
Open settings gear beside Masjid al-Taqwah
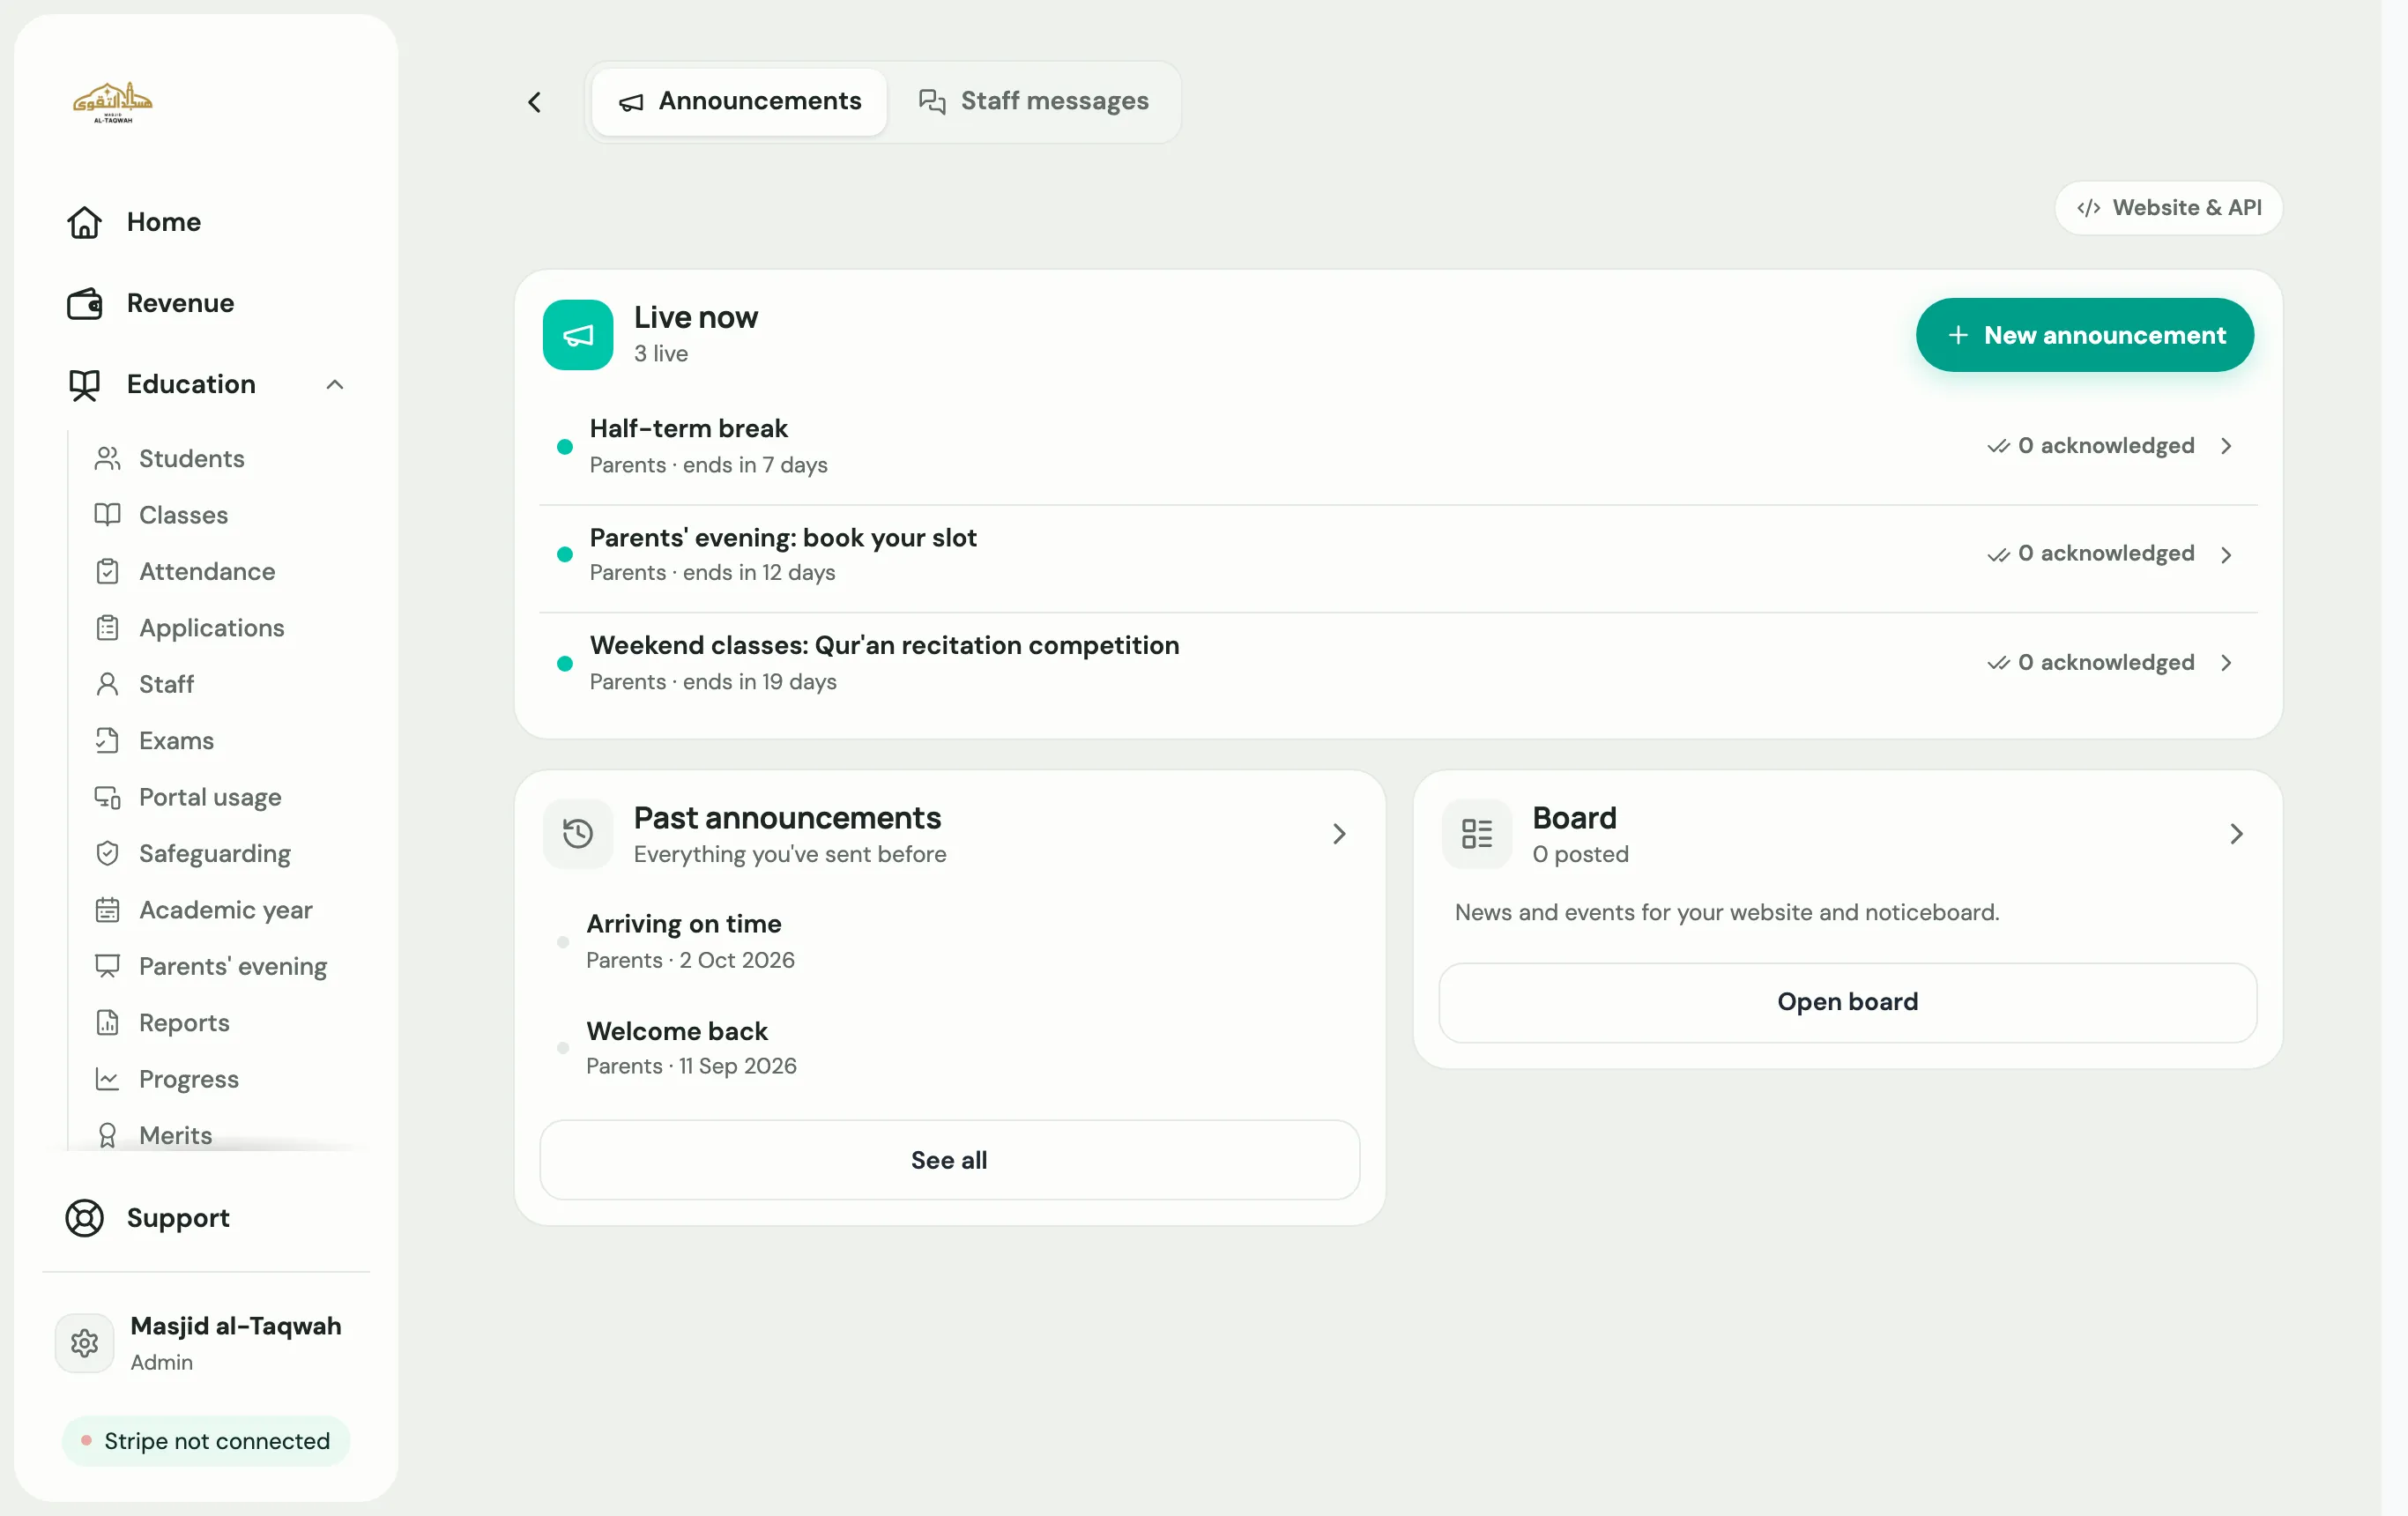pos(84,1343)
